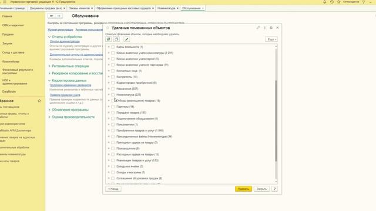Viewport: 376px width, 211px height.
Task: Open the Склад и доставка section
Action: [x=13, y=53]
